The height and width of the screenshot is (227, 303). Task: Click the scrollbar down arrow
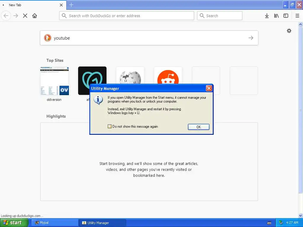point(300,215)
